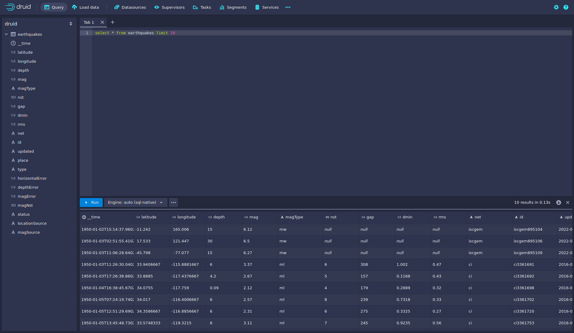Close the Tab 1 query tab
Screen dimensions: 574x333
pyautogui.click(x=102, y=22)
